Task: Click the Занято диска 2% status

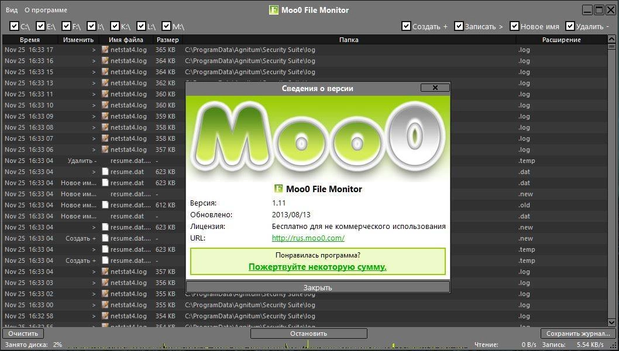Action: (33, 345)
